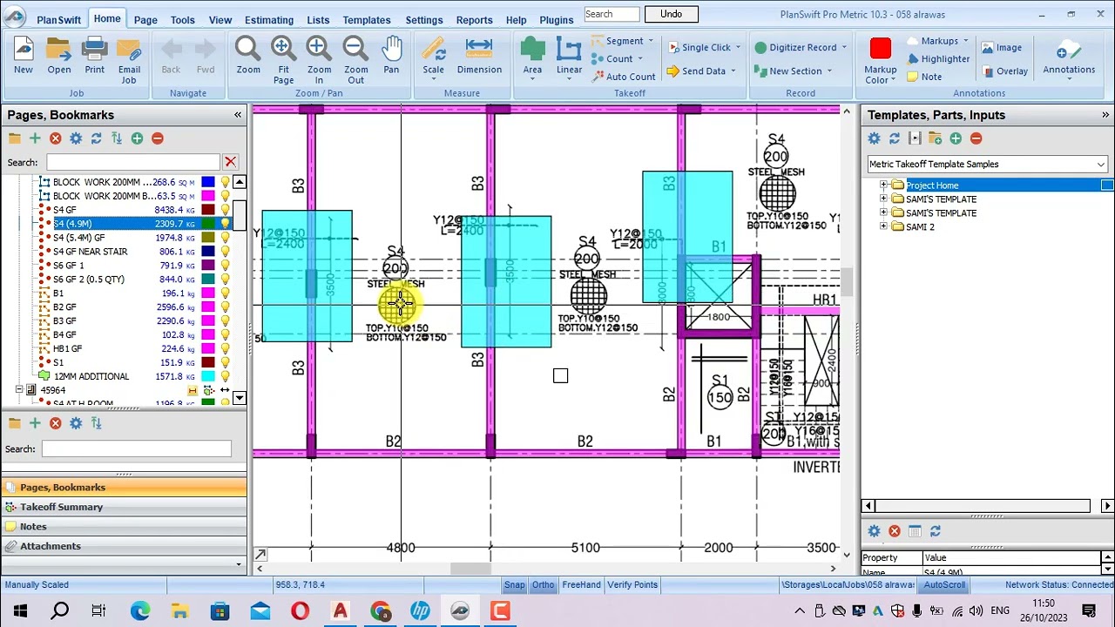Toggle FreeHand mode in status bar
The height and width of the screenshot is (627, 1115).
click(581, 584)
